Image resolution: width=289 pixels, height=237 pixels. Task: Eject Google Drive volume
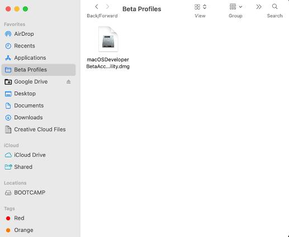tap(69, 81)
